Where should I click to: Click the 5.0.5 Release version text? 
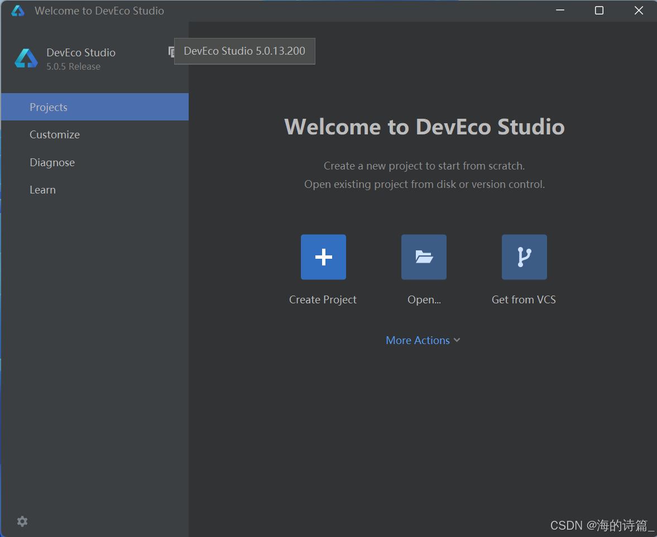tap(73, 66)
